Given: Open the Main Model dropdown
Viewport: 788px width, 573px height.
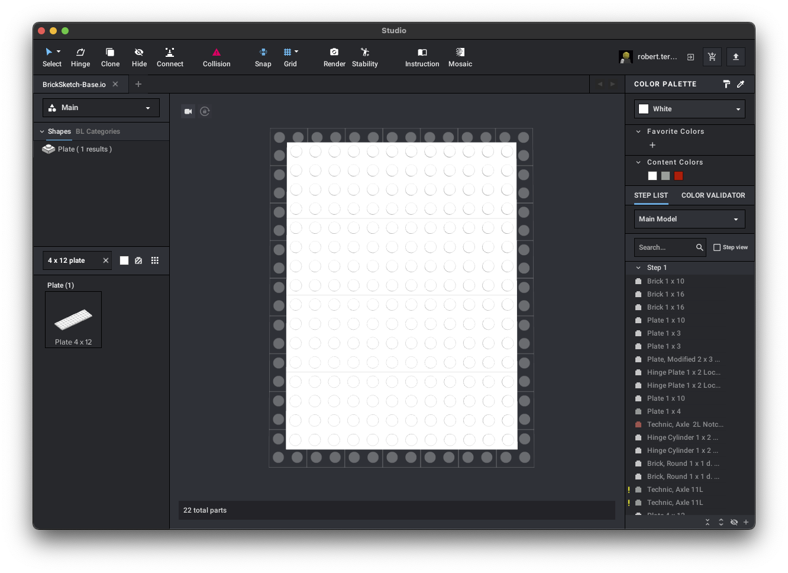Looking at the screenshot, I should (690, 219).
